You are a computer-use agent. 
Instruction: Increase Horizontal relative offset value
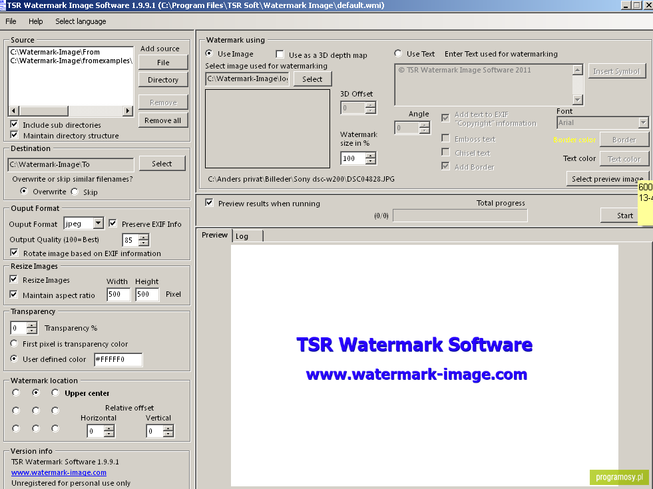point(109,428)
